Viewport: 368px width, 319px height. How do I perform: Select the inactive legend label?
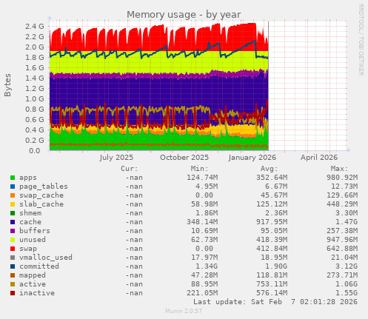click(37, 293)
